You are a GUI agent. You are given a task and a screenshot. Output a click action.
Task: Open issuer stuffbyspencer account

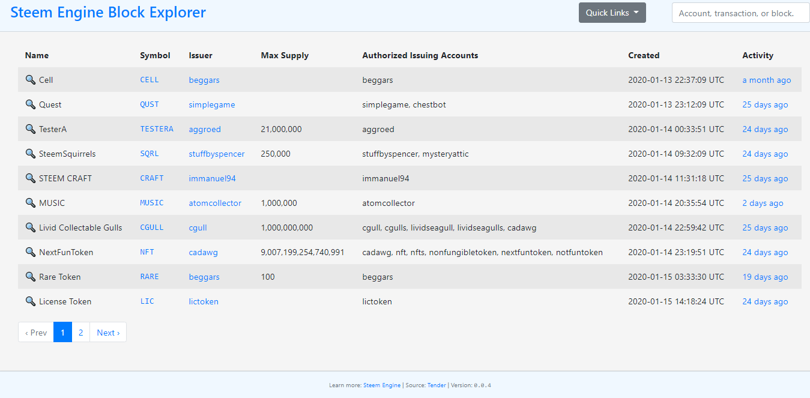[x=217, y=154]
